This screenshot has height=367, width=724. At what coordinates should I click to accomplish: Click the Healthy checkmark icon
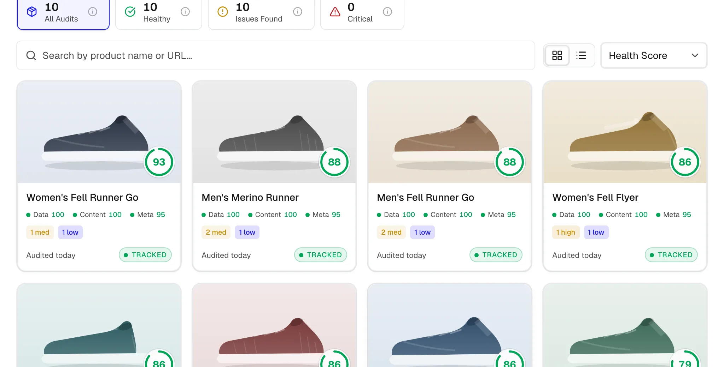tap(130, 12)
